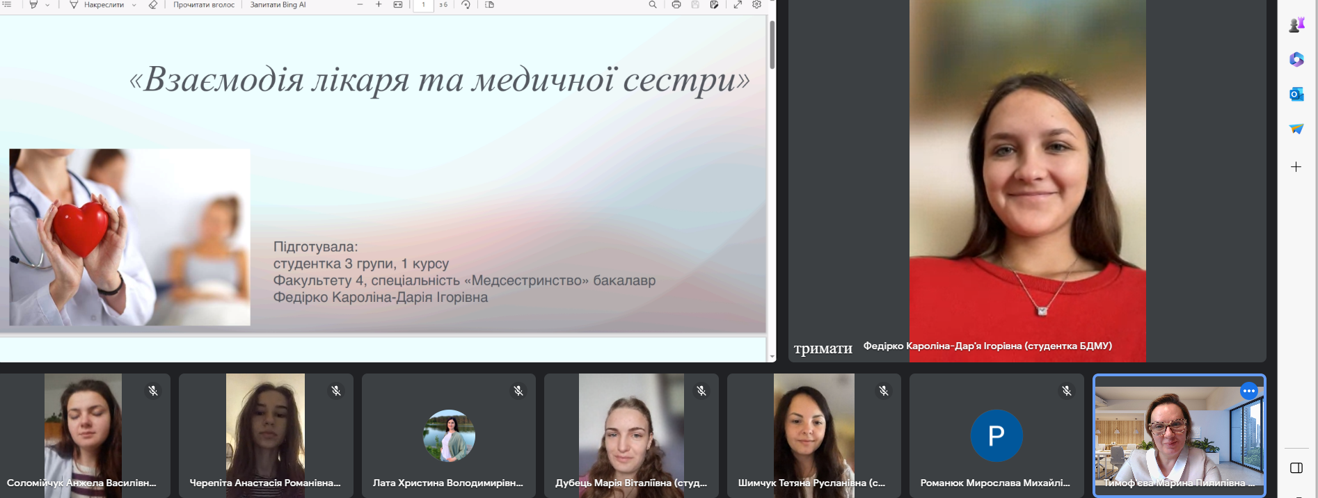Click Запитати Bing AI button
1318x498 pixels.
[x=278, y=5]
